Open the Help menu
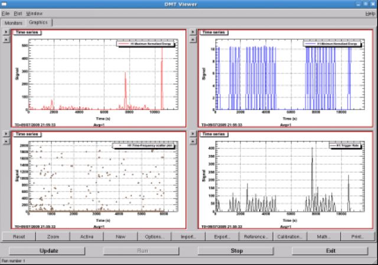 pyautogui.click(x=370, y=13)
